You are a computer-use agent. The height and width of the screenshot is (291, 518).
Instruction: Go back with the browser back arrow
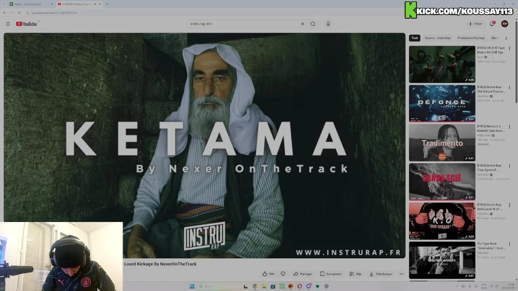pyautogui.click(x=4, y=13)
